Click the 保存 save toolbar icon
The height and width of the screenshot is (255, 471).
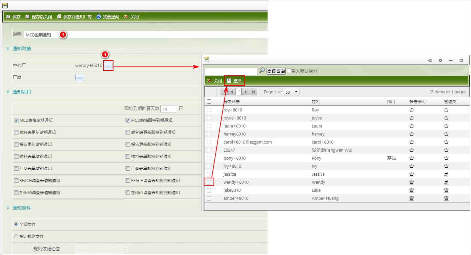pos(8,17)
